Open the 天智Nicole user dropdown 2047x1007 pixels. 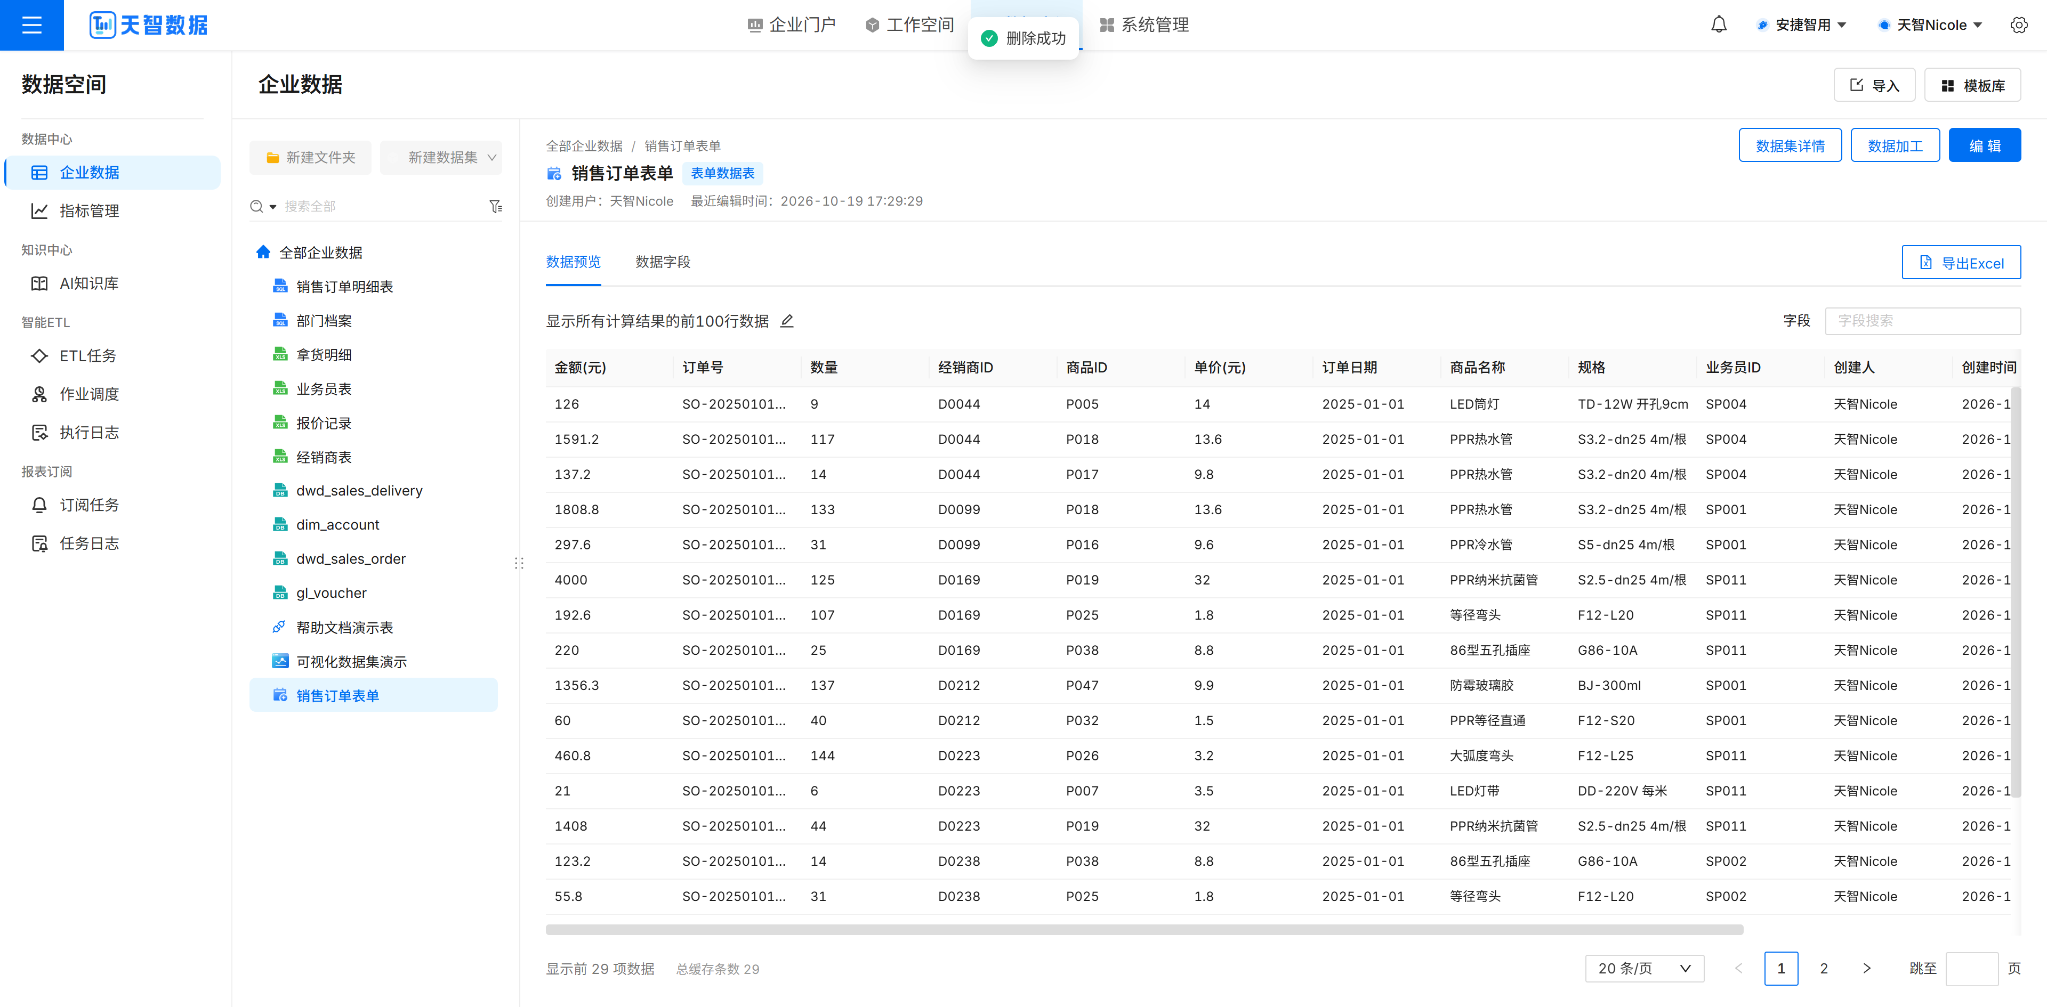pyautogui.click(x=1929, y=25)
